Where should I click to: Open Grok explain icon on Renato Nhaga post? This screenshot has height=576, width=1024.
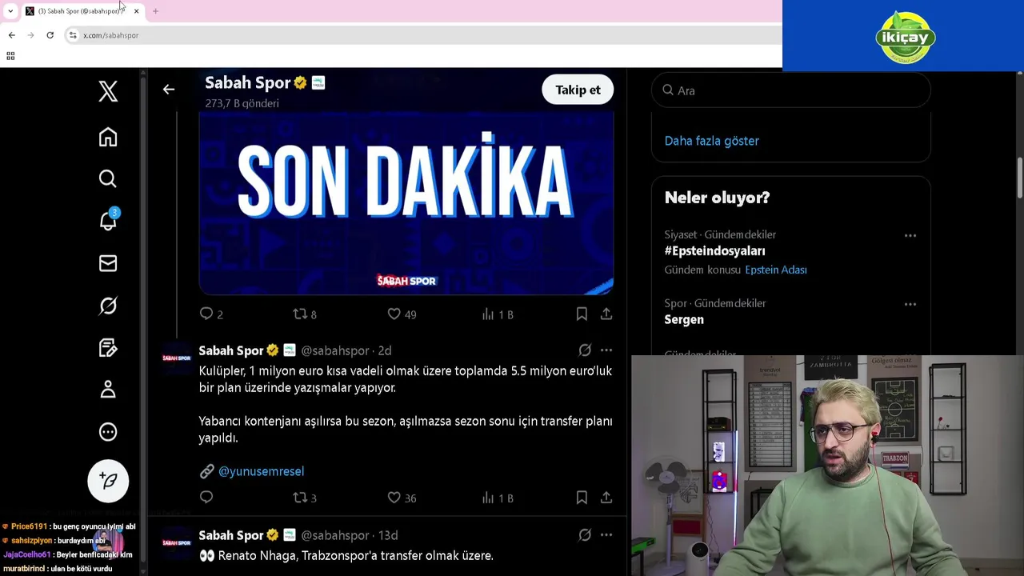(x=585, y=535)
